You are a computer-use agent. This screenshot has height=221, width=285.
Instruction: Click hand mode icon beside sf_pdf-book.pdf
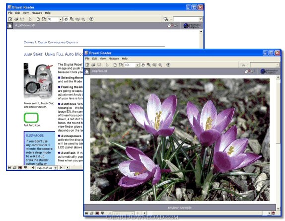tap(10, 26)
